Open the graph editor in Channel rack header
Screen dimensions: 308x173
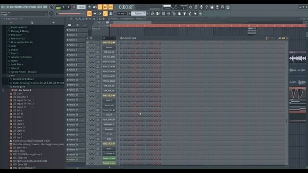tap(279, 38)
